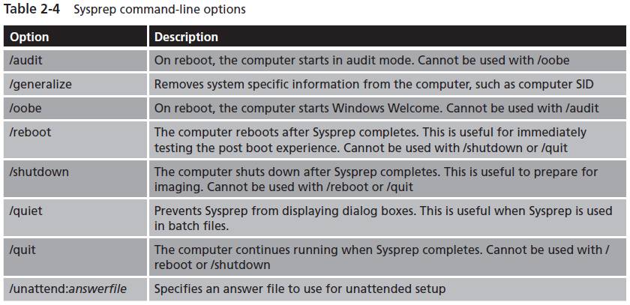
Task: Click the /quit option cell
Action: tap(75, 257)
